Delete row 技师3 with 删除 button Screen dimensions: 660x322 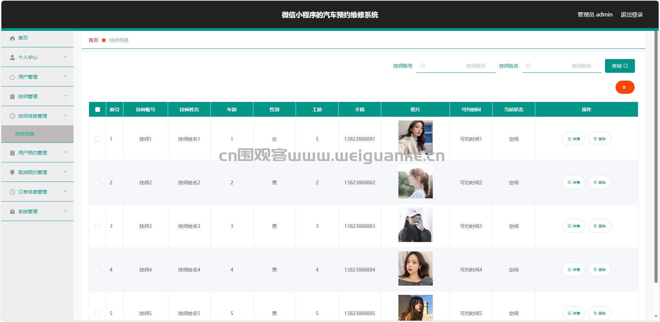tap(599, 226)
